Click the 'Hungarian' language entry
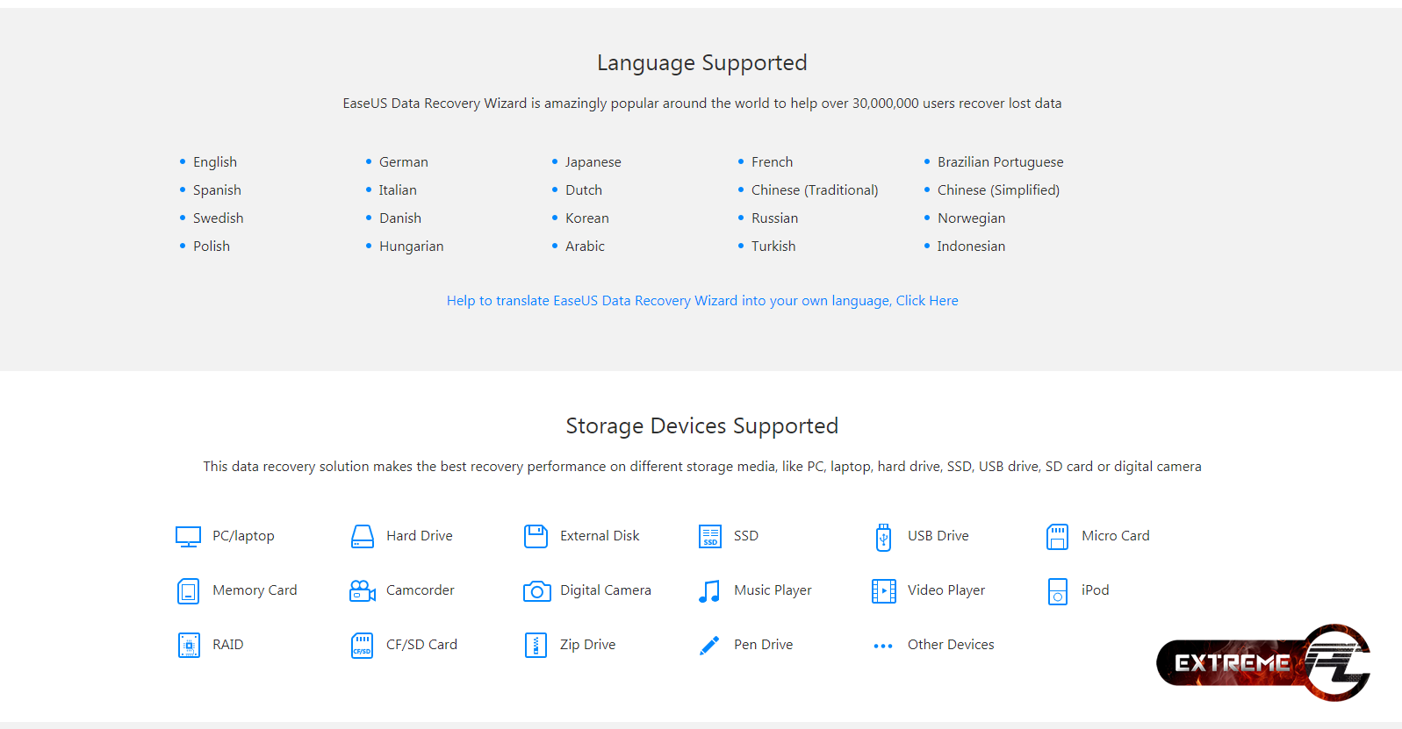Image resolution: width=1402 pixels, height=729 pixels. 412,247
